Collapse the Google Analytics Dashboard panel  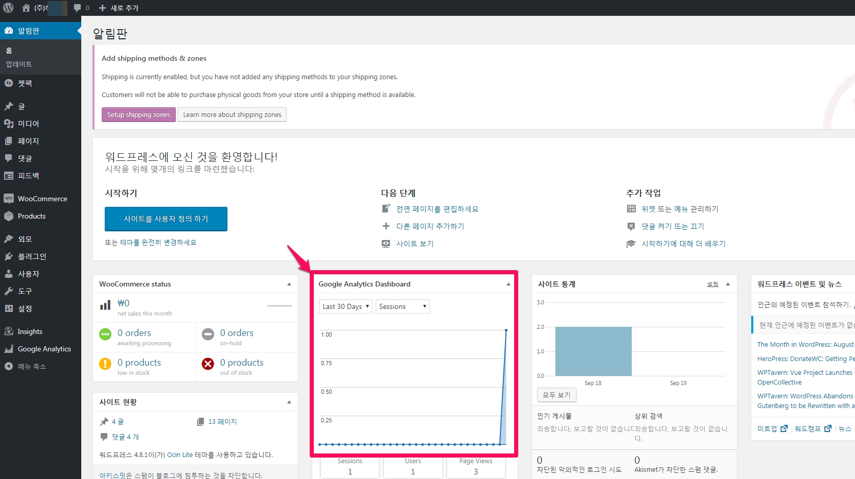click(x=509, y=284)
